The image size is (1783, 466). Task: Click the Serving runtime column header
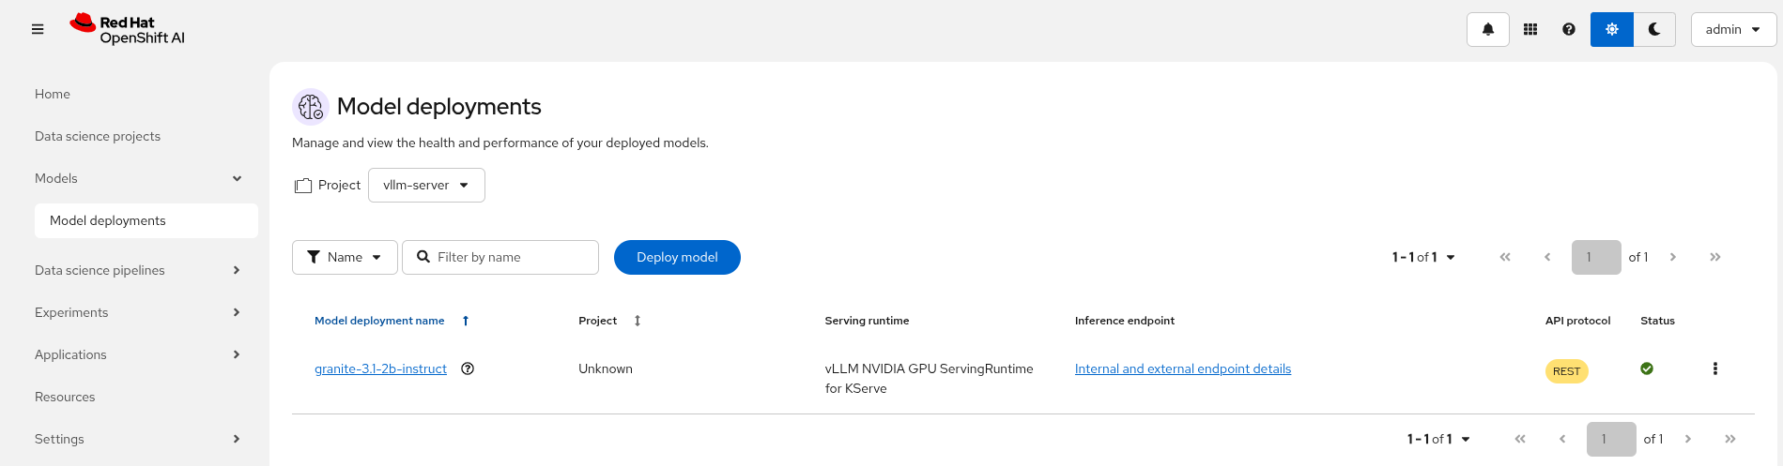pos(867,321)
